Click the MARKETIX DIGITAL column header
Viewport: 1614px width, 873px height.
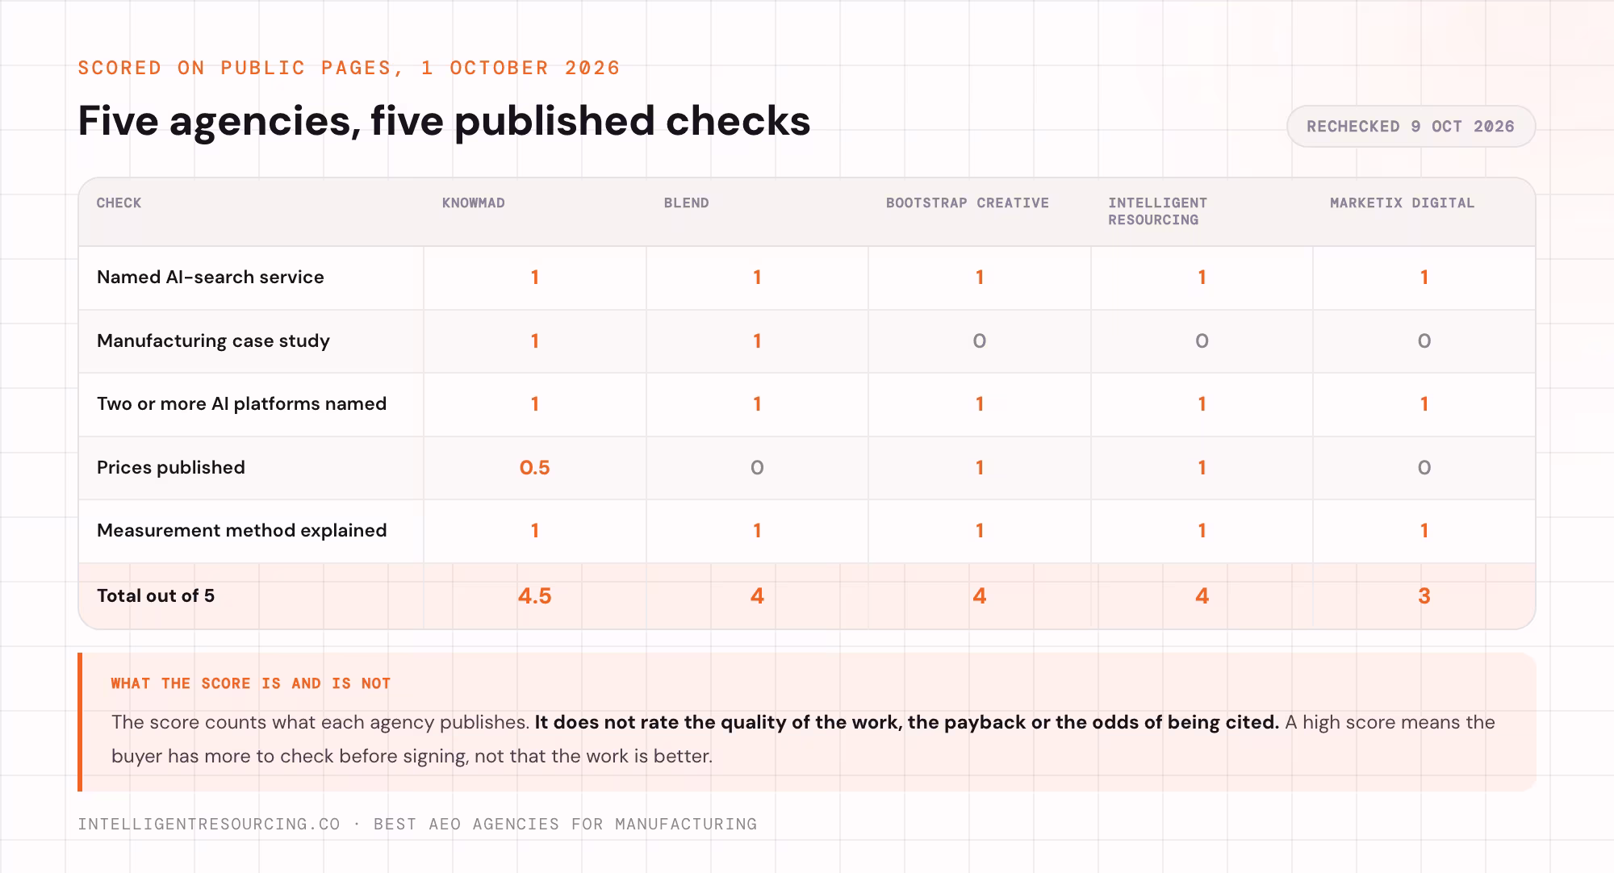click(1403, 203)
